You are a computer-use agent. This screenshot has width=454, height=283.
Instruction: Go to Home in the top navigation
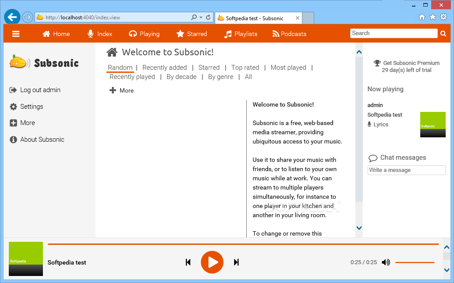[56, 34]
